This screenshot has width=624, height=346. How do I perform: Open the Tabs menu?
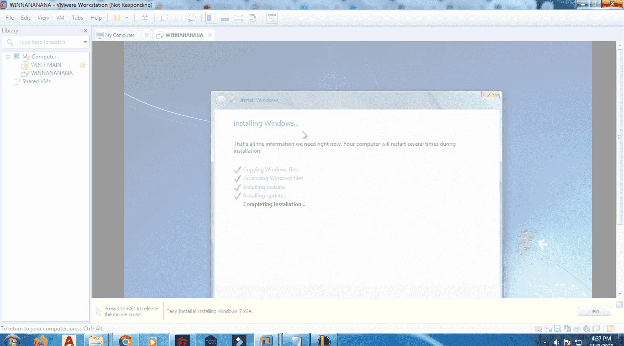point(78,18)
